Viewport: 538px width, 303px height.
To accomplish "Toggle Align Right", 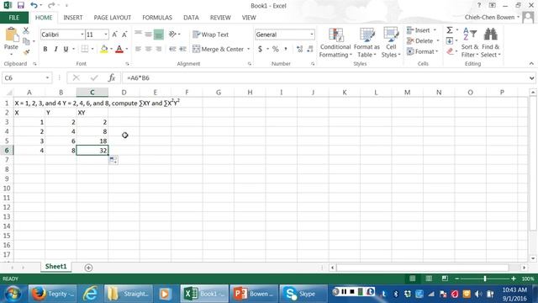I will [x=159, y=49].
